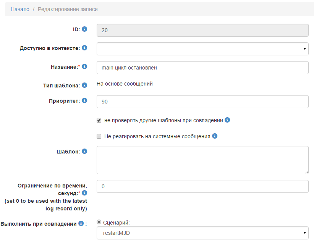
Task: Enable 'Не реагировать на системные сообщения' checkbox
Action: point(99,136)
